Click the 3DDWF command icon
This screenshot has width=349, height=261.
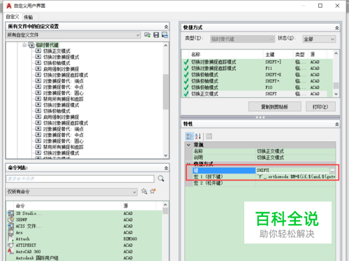point(10,220)
